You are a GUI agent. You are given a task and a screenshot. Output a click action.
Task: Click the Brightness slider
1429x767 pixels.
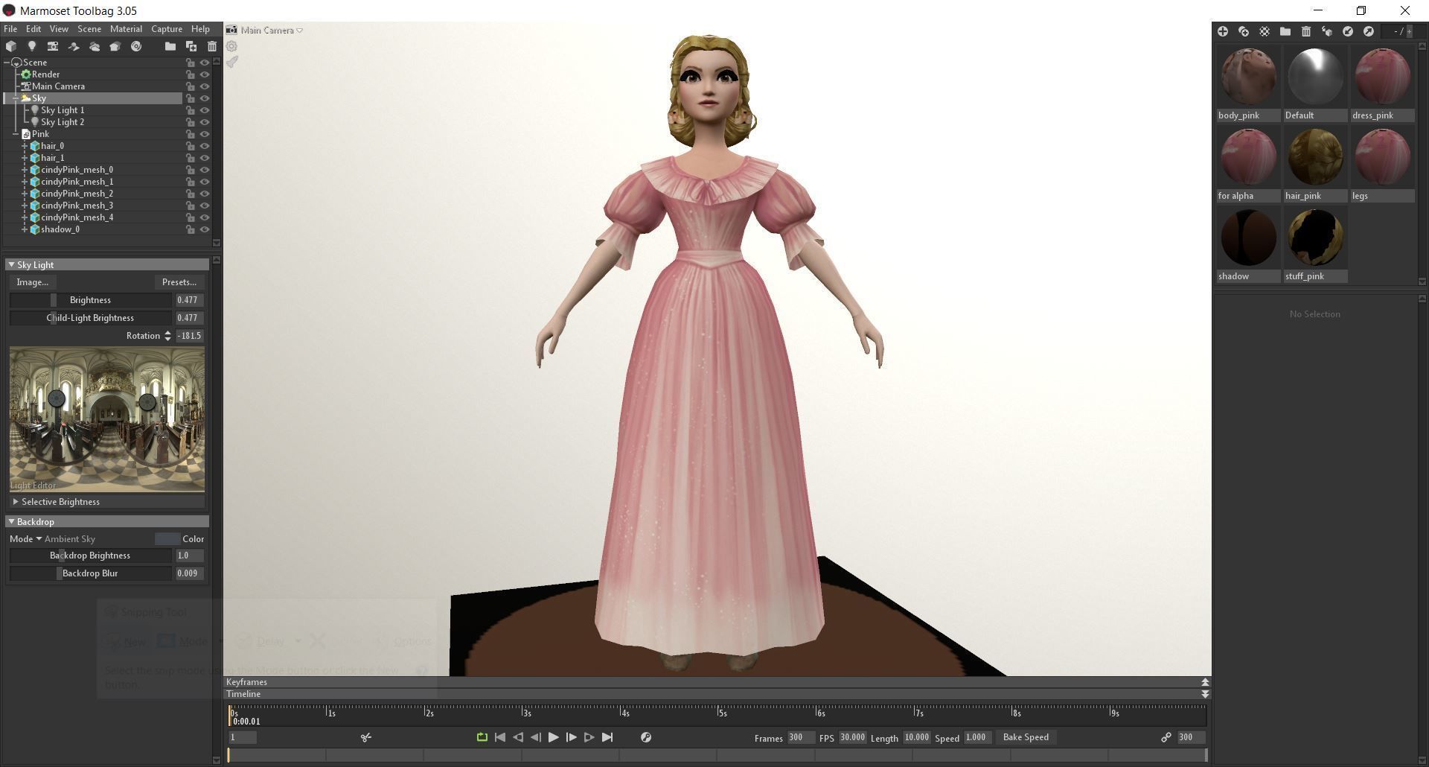(x=90, y=300)
